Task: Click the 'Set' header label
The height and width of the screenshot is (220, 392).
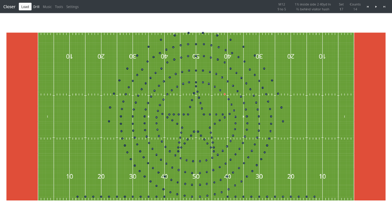Action: point(341,4)
